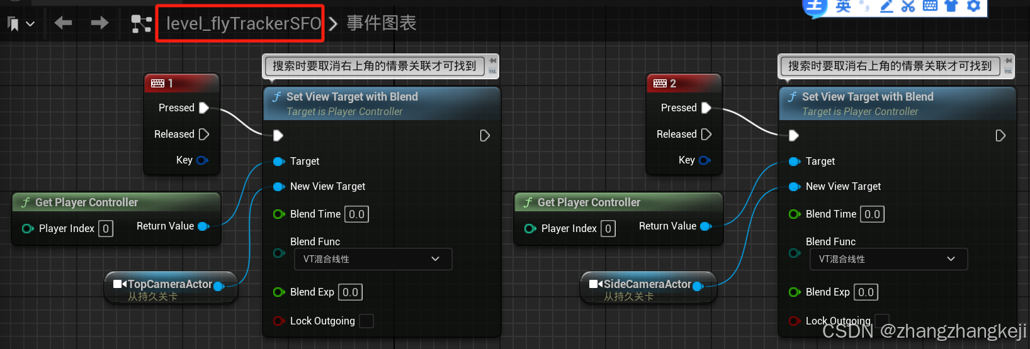Open the IME settings gear
The height and width of the screenshot is (349, 1030).
(973, 6)
